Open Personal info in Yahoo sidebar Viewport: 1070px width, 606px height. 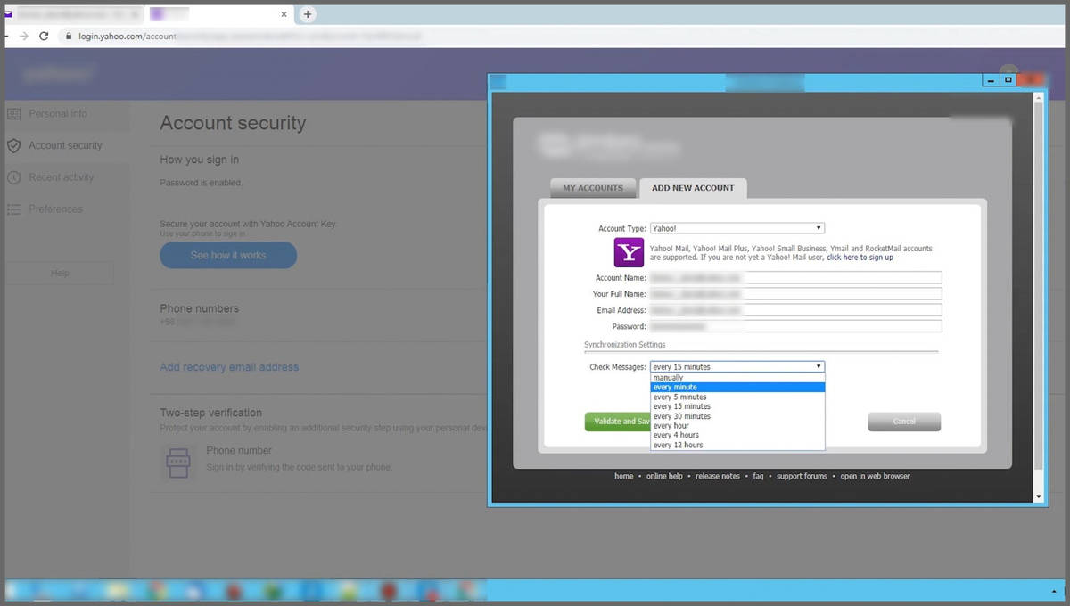click(x=58, y=114)
